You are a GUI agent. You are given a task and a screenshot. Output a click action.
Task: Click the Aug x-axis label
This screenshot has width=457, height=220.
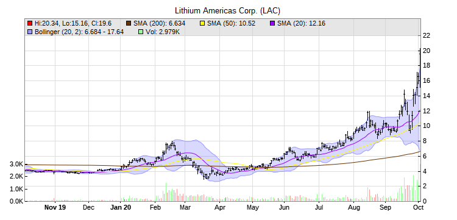[353, 207]
